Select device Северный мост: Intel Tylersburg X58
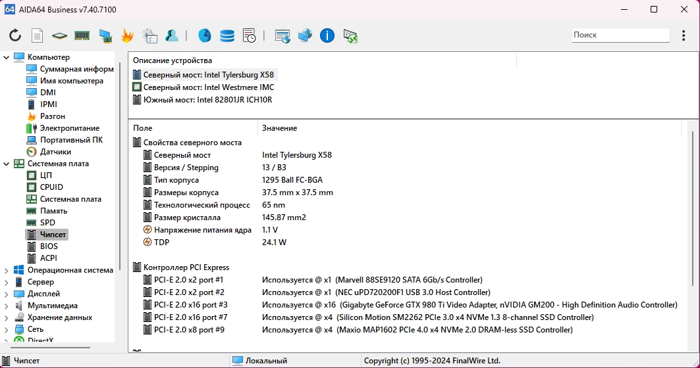The height and width of the screenshot is (368, 700). point(203,74)
